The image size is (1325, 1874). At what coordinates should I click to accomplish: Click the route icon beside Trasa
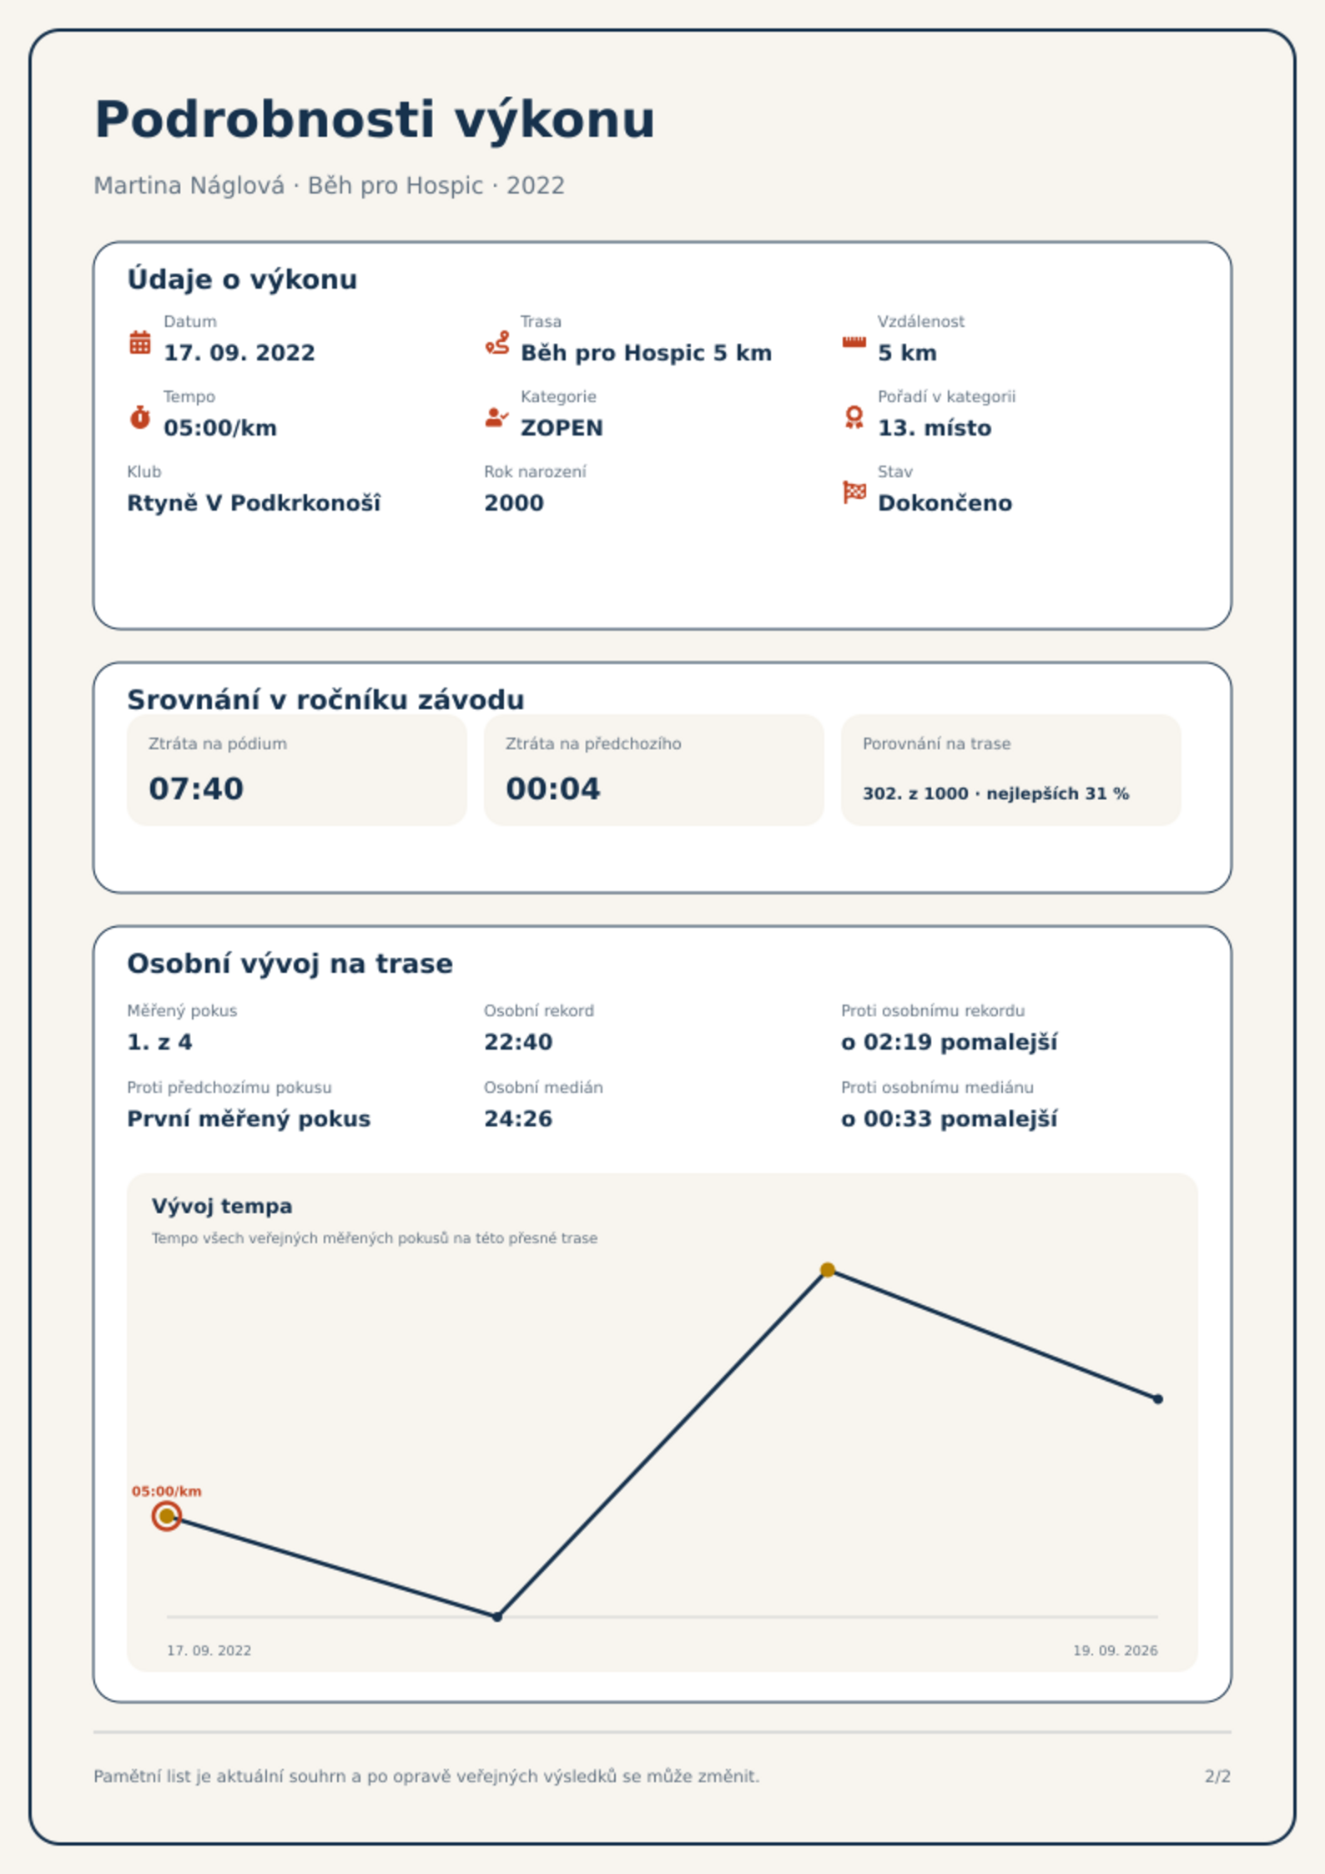click(x=497, y=342)
